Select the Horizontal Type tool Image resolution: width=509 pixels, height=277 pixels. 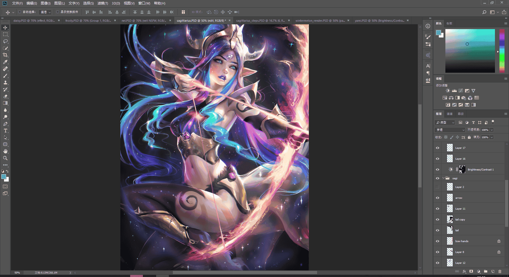point(5,131)
